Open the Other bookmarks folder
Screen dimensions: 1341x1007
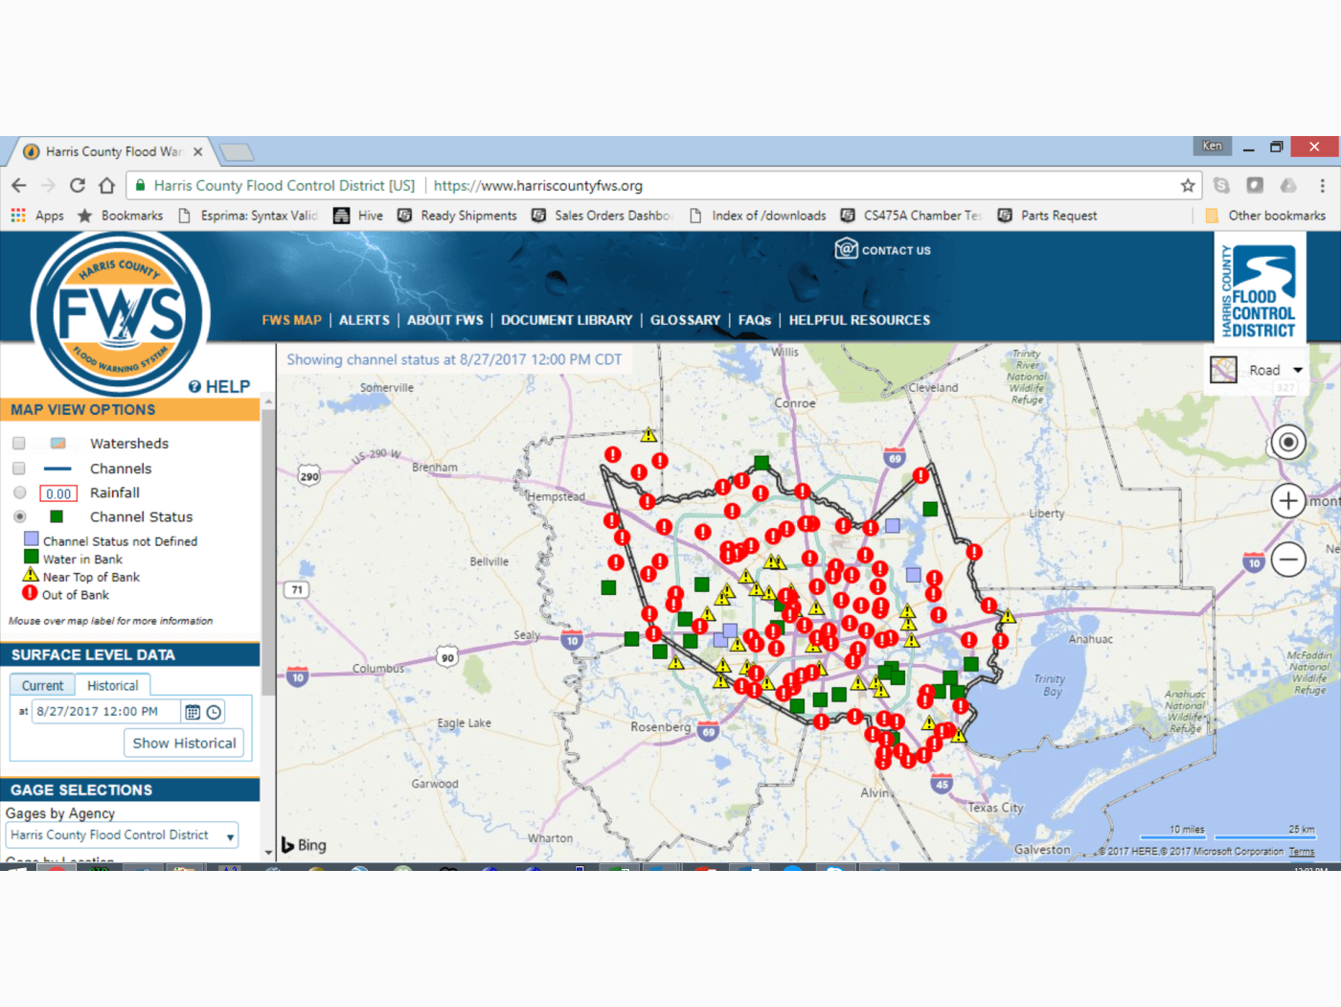[x=1265, y=216]
